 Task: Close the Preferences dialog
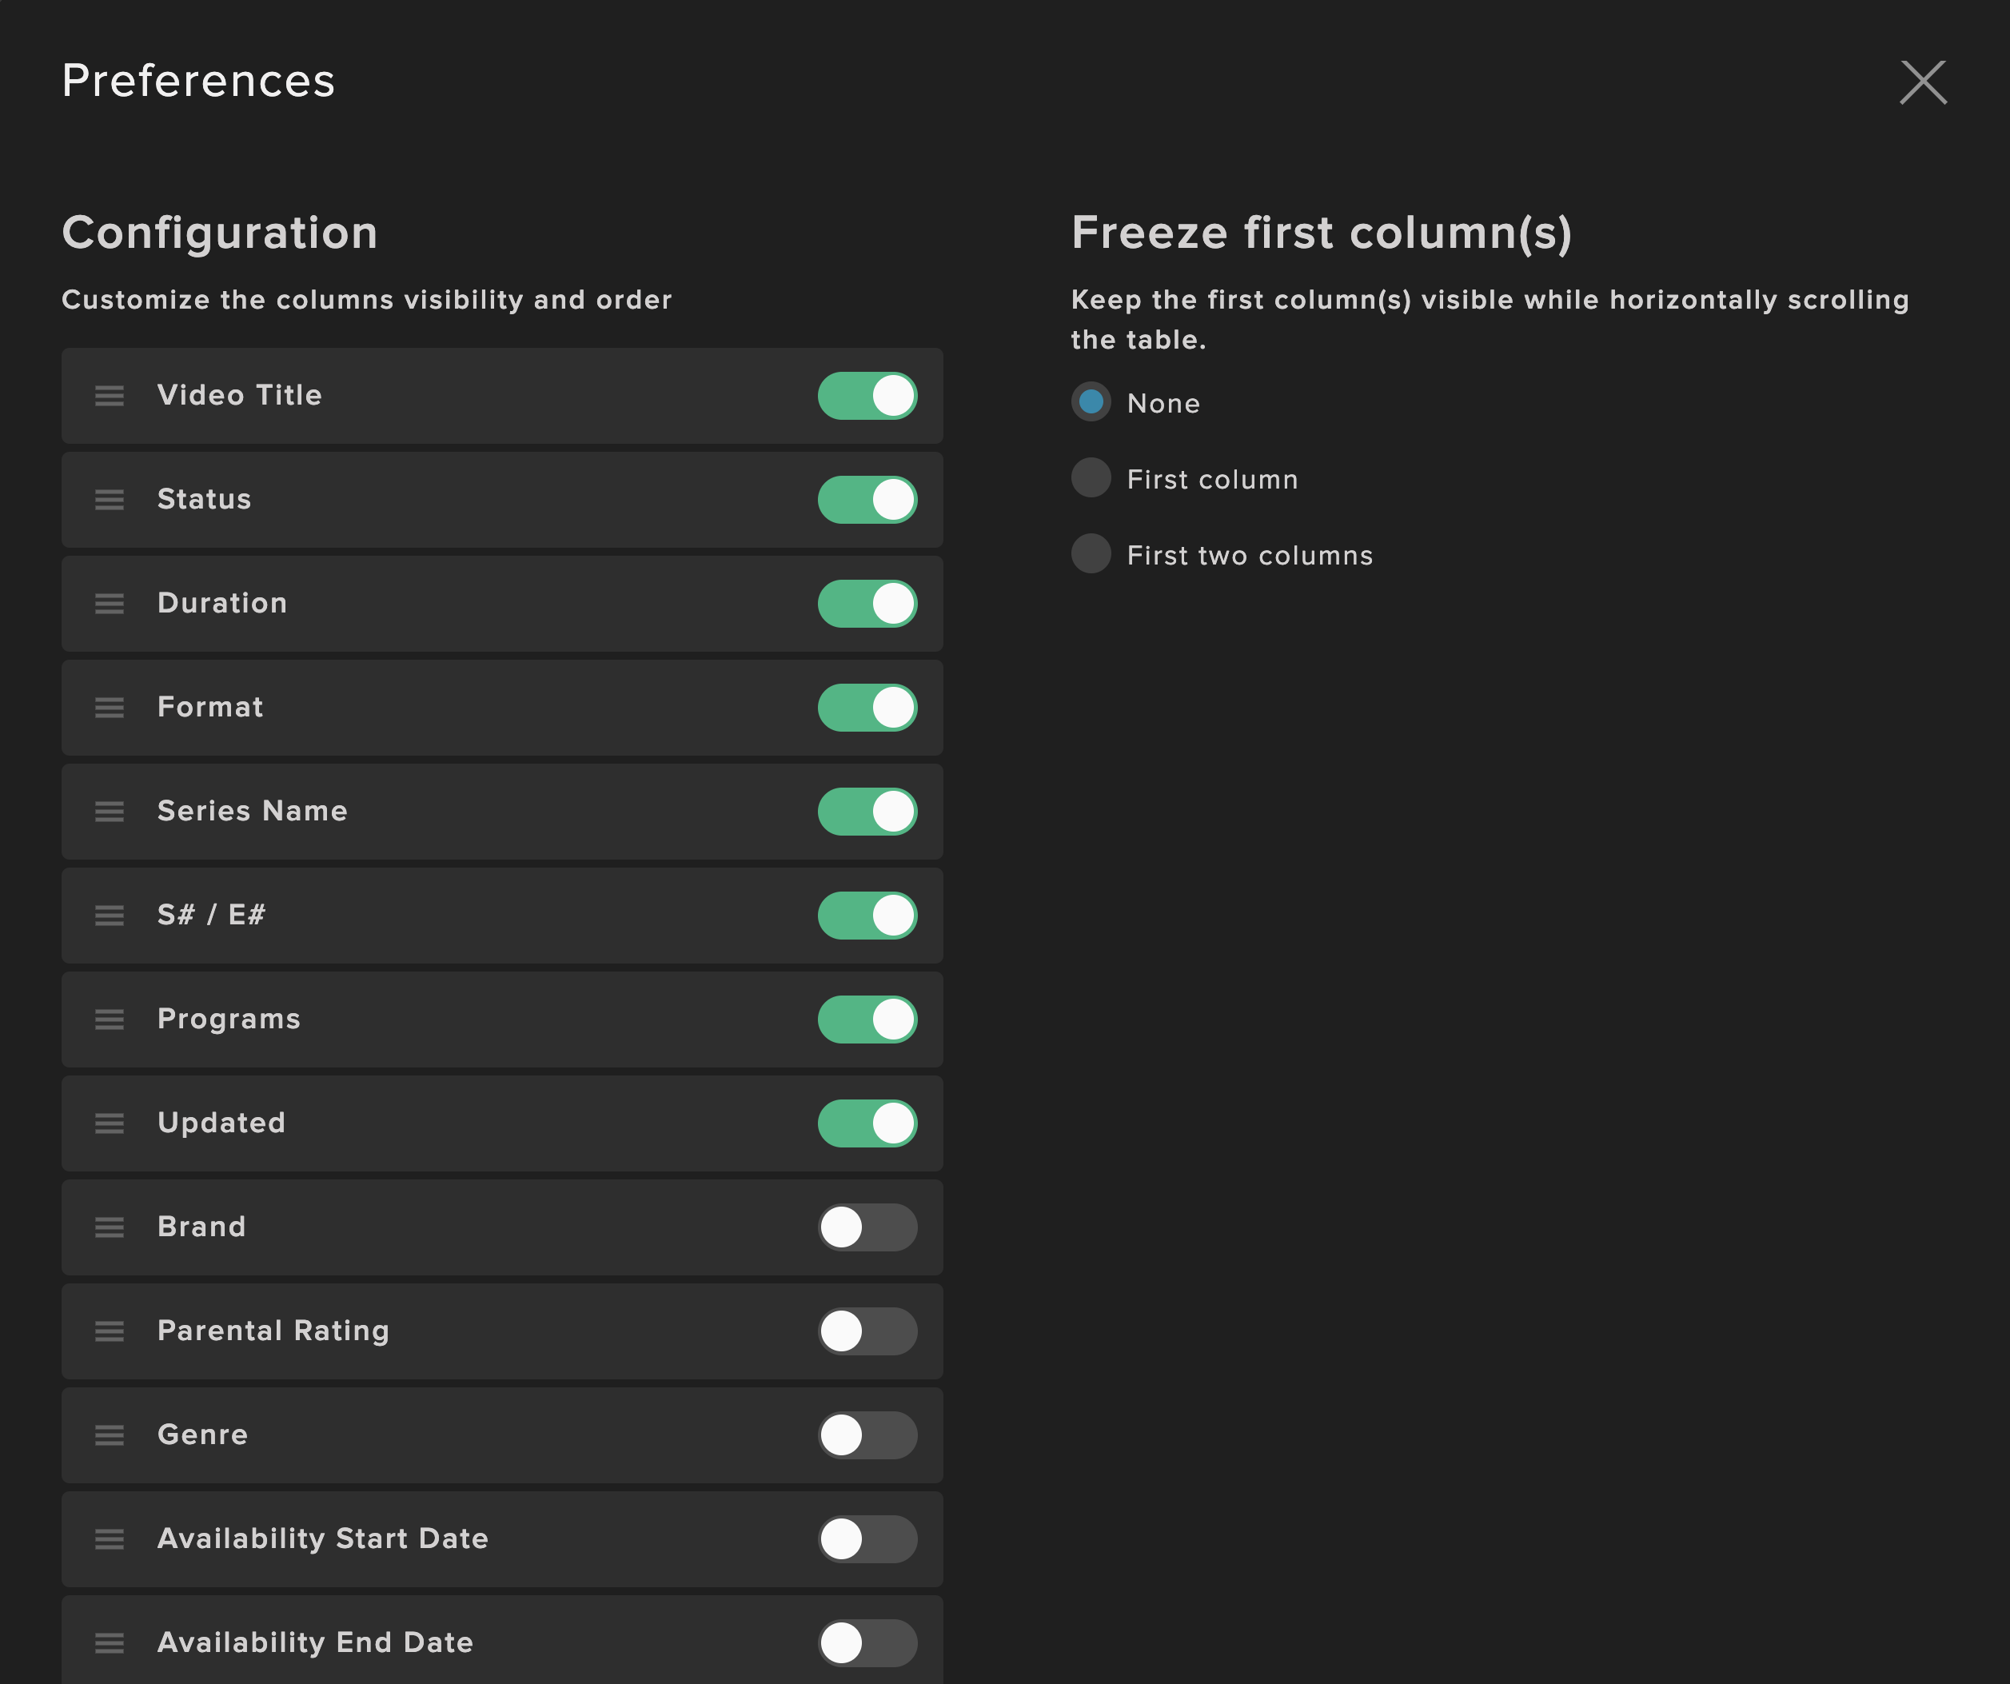[1922, 82]
